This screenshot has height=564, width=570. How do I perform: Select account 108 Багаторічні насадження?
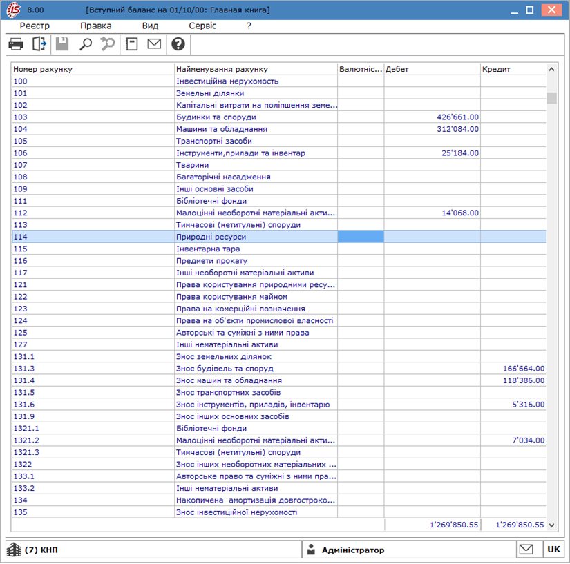(x=279, y=177)
